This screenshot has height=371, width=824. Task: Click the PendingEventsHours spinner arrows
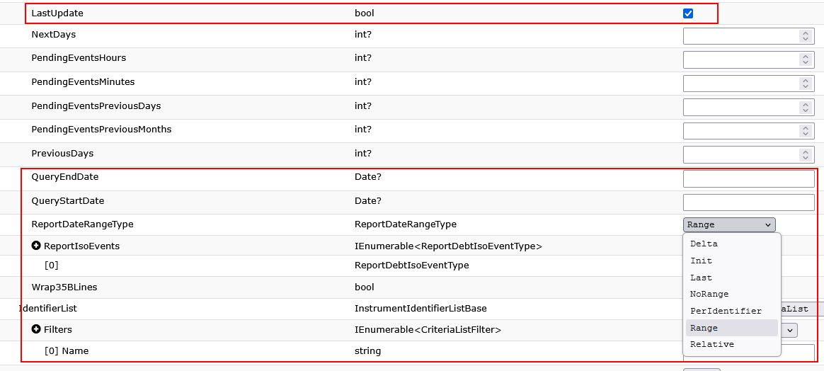click(x=805, y=59)
